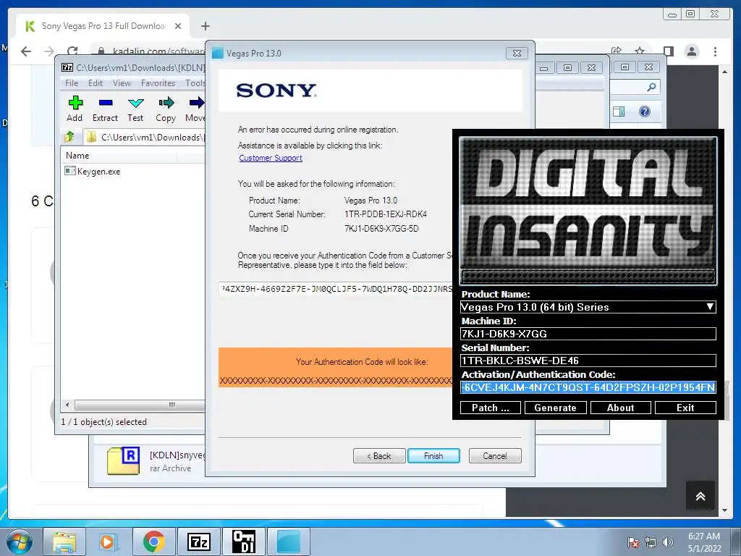Reload the kadalin.com page
This screenshot has width=741, height=556.
(72, 51)
